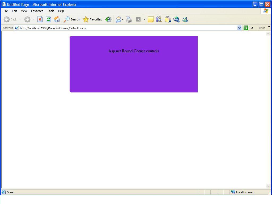Click the IE page icon in status bar
The image size is (272, 204).
[x=3, y=192]
